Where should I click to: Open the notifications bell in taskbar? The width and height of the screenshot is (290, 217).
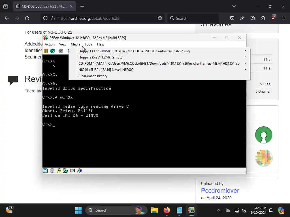coord(271,210)
